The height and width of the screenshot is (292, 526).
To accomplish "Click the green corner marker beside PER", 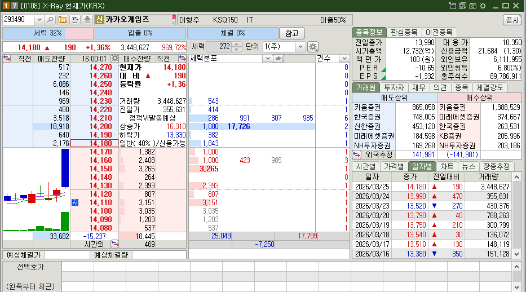I will [383, 70].
